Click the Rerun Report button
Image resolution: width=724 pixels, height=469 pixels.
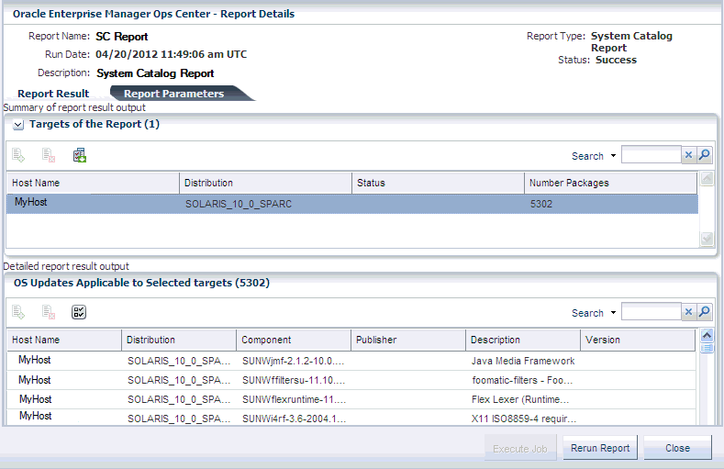600,448
